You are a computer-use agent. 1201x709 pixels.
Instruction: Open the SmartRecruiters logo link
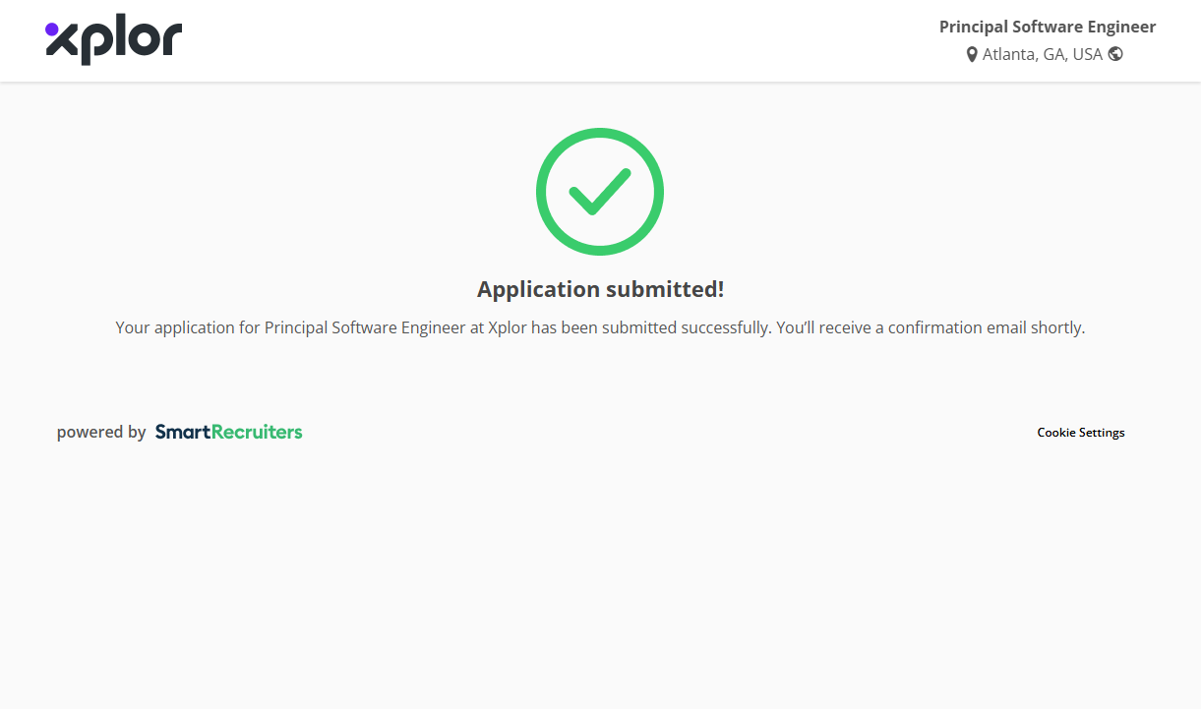tap(228, 432)
